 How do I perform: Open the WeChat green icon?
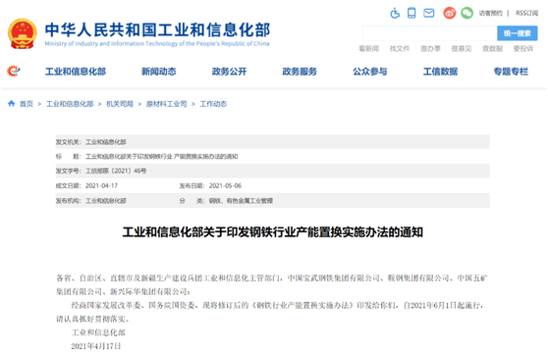(x=466, y=13)
